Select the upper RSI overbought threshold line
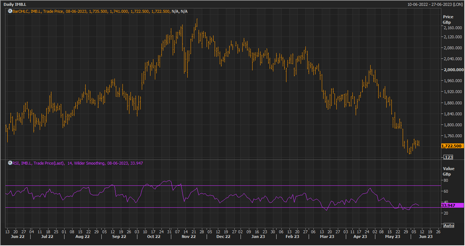This screenshot has width=465, height=246. pyautogui.click(x=222, y=186)
